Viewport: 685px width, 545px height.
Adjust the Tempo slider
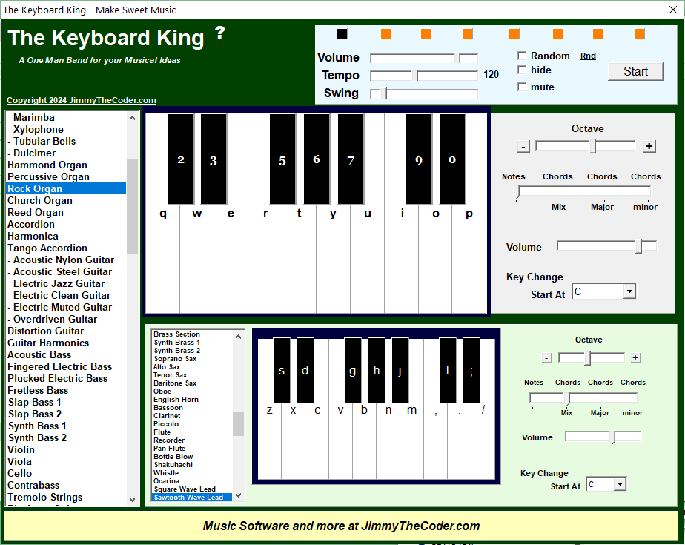point(424,76)
